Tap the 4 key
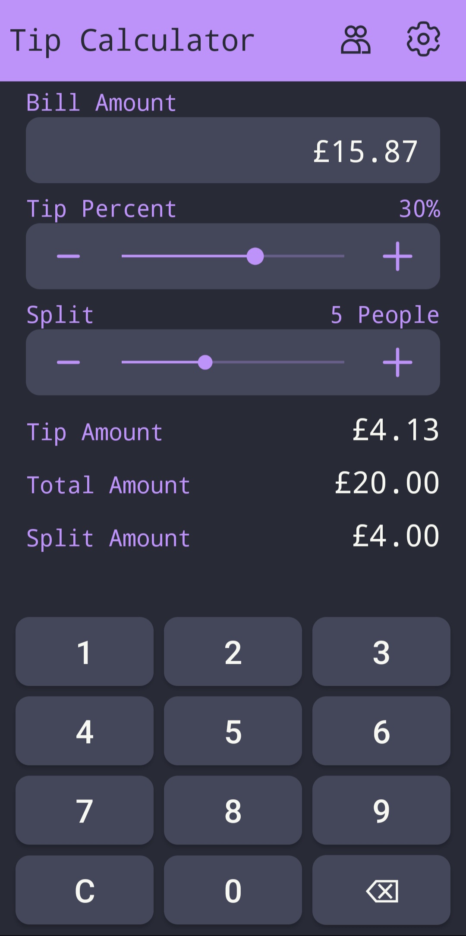Image resolution: width=466 pixels, height=936 pixels. point(85,731)
